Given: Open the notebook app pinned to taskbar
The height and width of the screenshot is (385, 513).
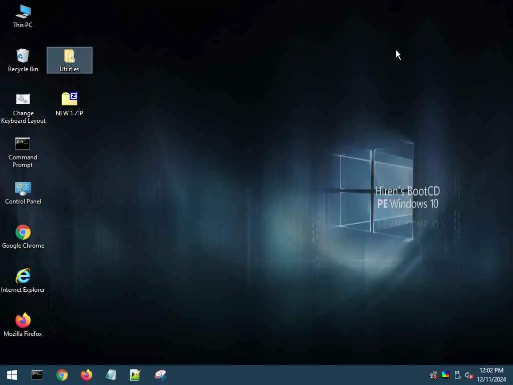Looking at the screenshot, I should click(111, 375).
